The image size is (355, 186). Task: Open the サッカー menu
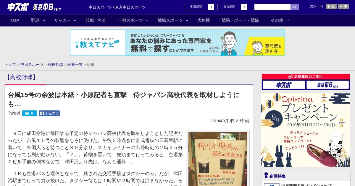click(62, 20)
